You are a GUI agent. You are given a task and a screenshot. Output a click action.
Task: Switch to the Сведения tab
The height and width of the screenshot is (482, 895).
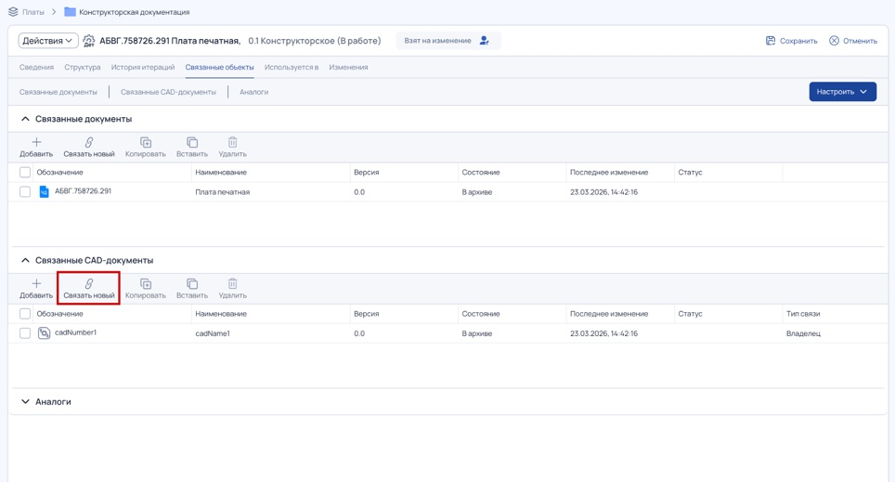(x=36, y=67)
